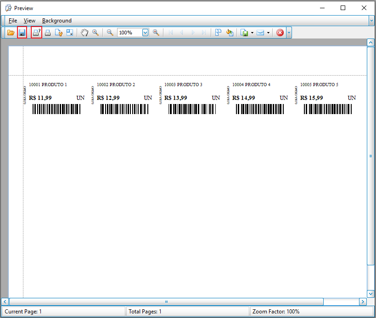Click the 'Zoom Factor: 100%' status text

pos(276,312)
